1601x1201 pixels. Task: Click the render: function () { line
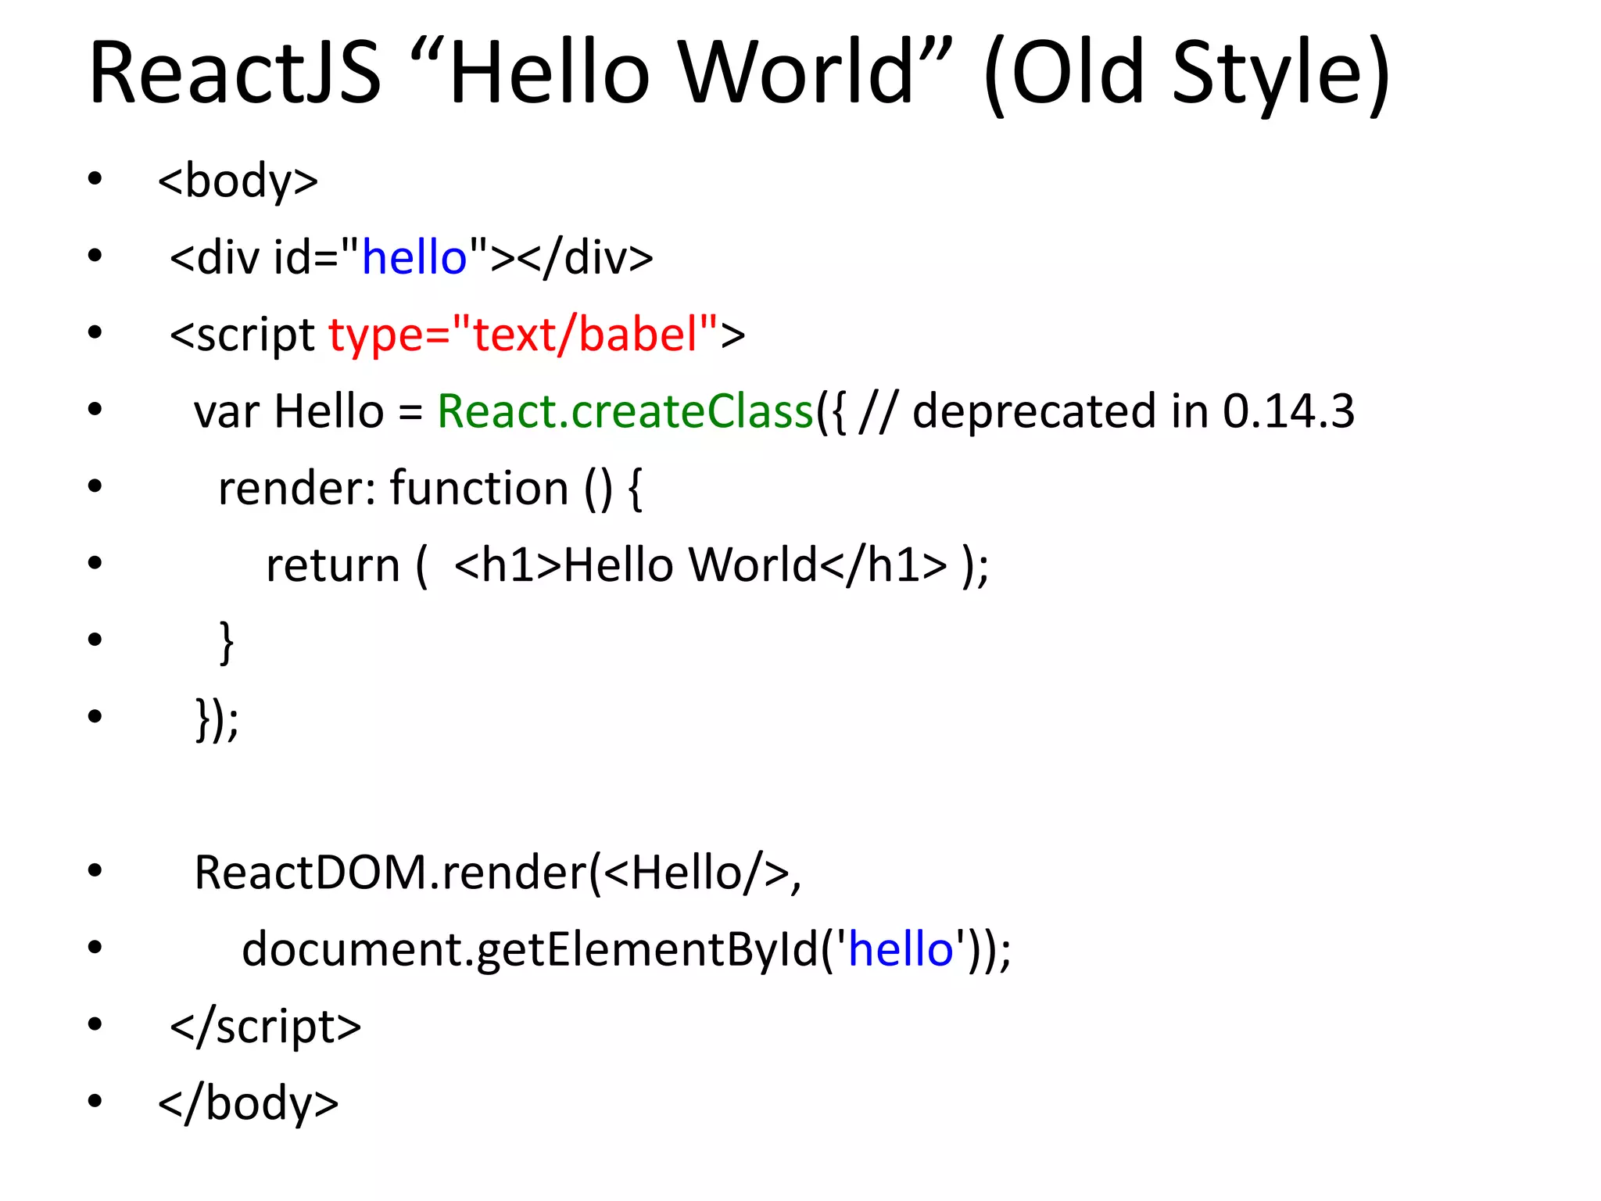click(430, 488)
